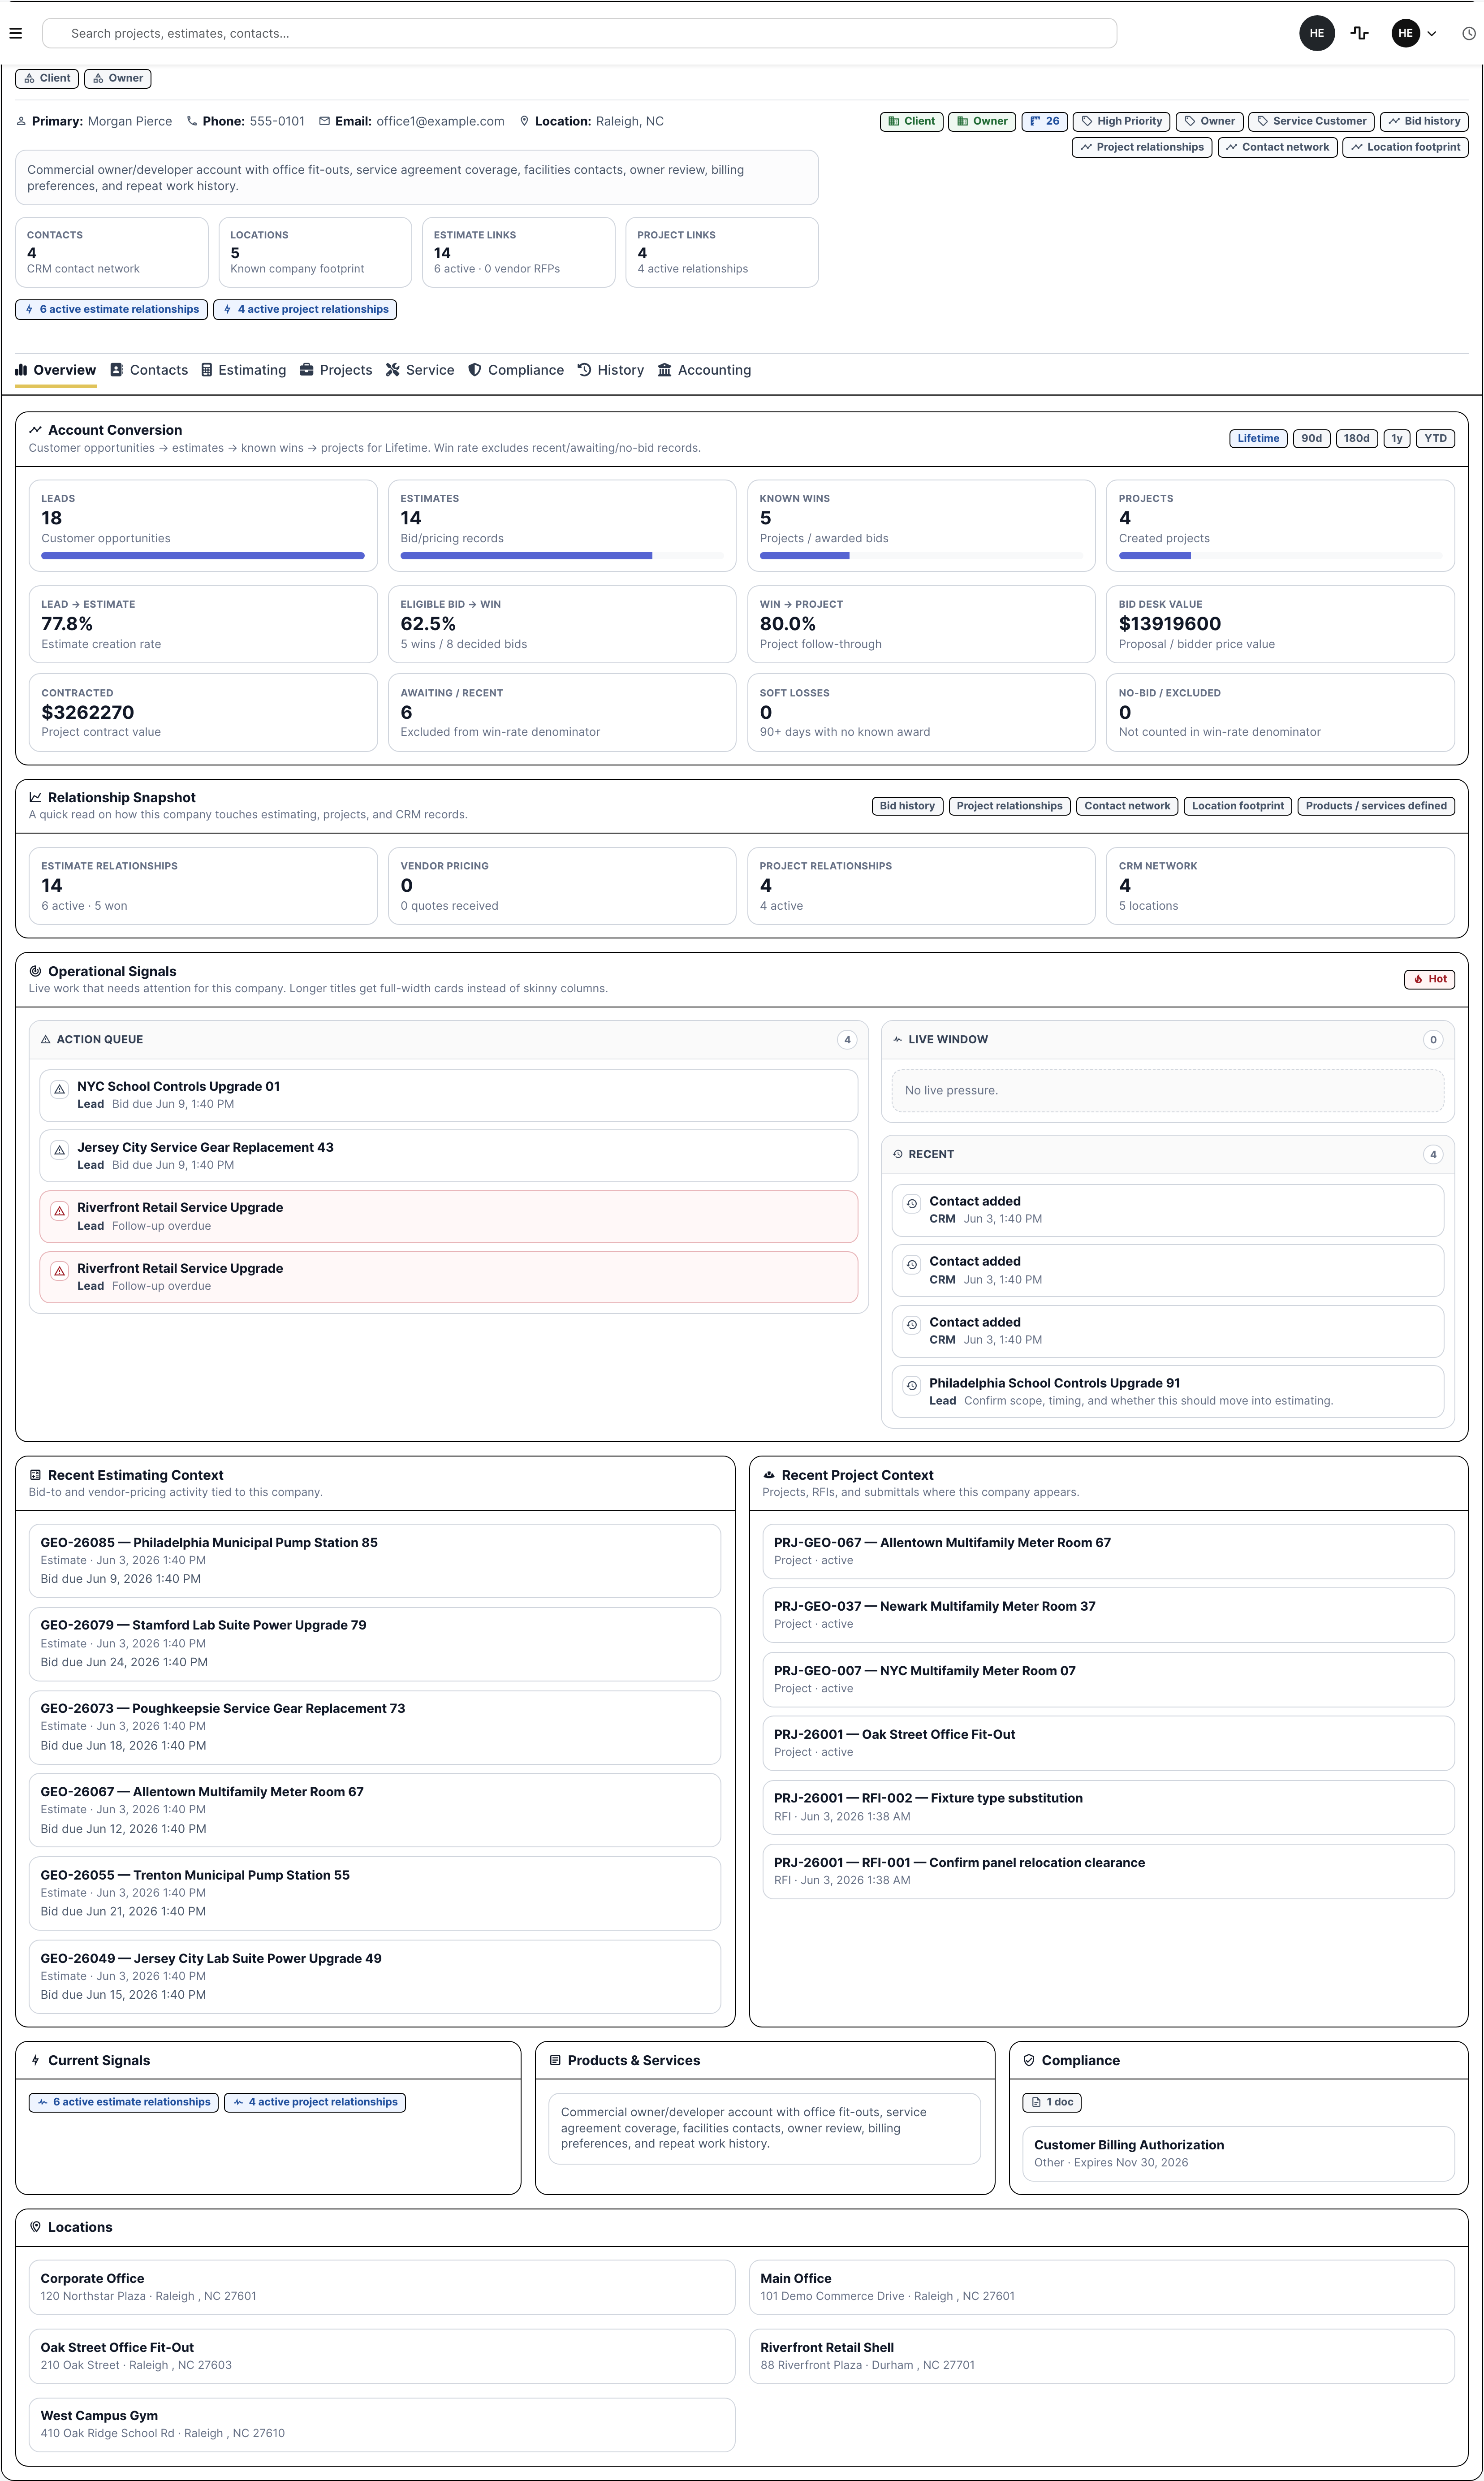Click the Account Conversion trend icon
This screenshot has width=1484, height=2481.
[x=35, y=430]
